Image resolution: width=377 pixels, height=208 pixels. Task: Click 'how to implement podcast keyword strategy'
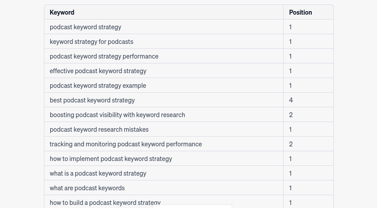[111, 159]
